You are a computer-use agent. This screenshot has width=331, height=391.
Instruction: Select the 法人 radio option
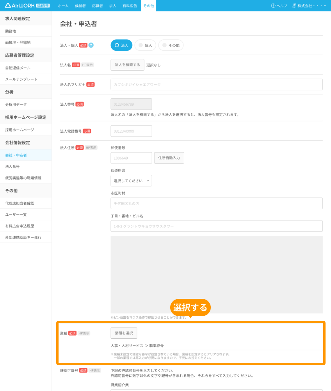[x=121, y=45]
